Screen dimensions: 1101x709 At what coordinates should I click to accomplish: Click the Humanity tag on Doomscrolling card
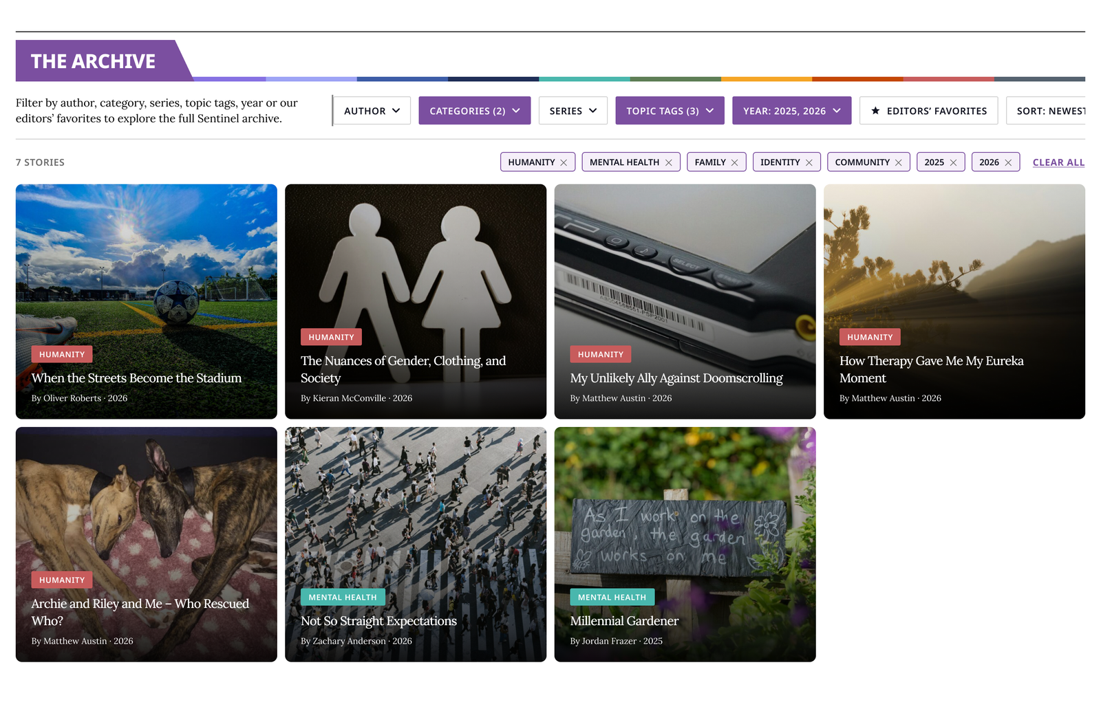[601, 354]
